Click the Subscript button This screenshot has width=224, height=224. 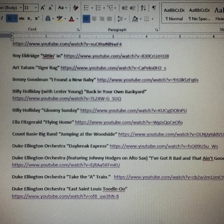(29, 19)
